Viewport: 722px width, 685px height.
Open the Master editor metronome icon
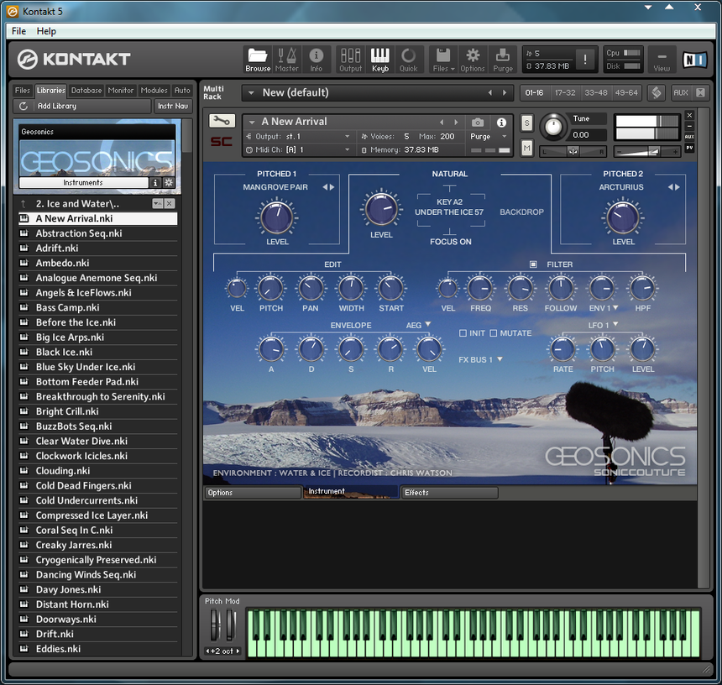pos(286,60)
